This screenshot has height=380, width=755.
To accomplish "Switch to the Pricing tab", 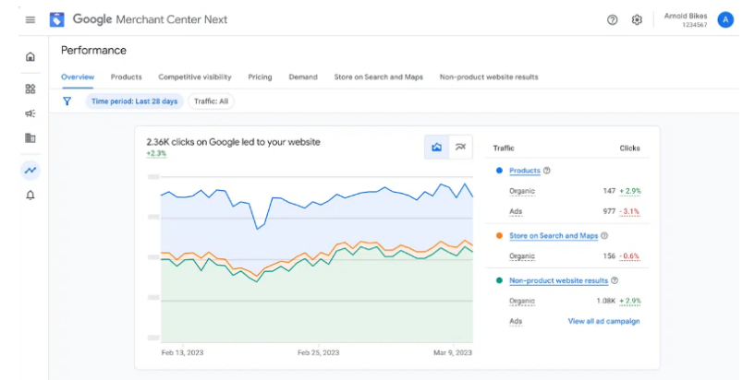I will click(260, 77).
